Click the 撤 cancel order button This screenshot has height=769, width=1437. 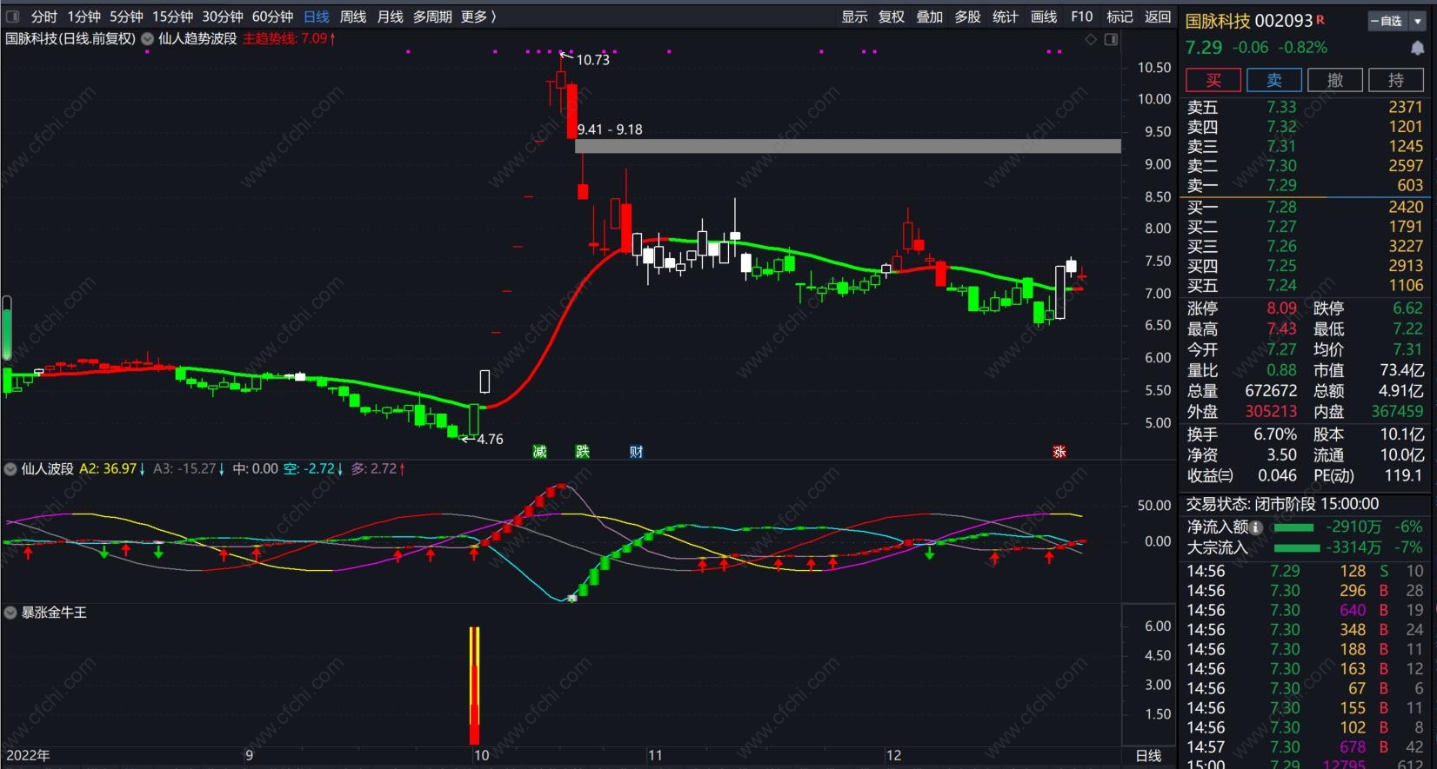pyautogui.click(x=1335, y=80)
